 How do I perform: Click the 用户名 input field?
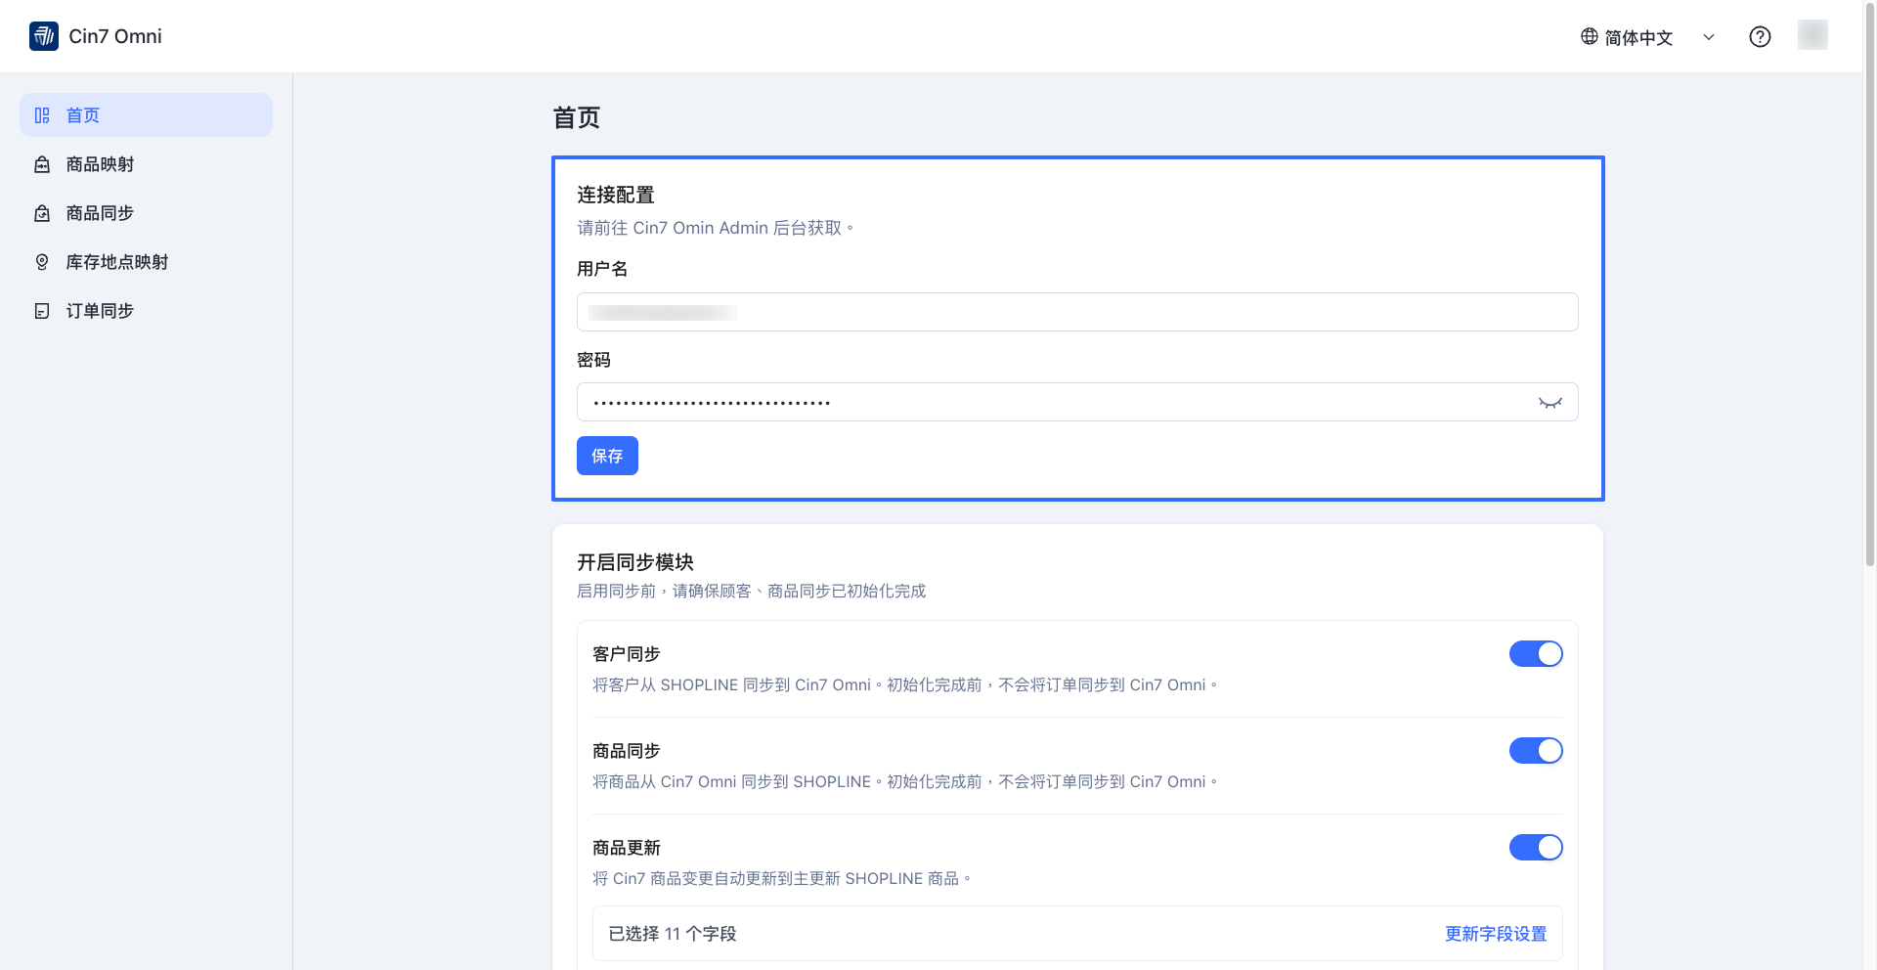(x=1077, y=312)
